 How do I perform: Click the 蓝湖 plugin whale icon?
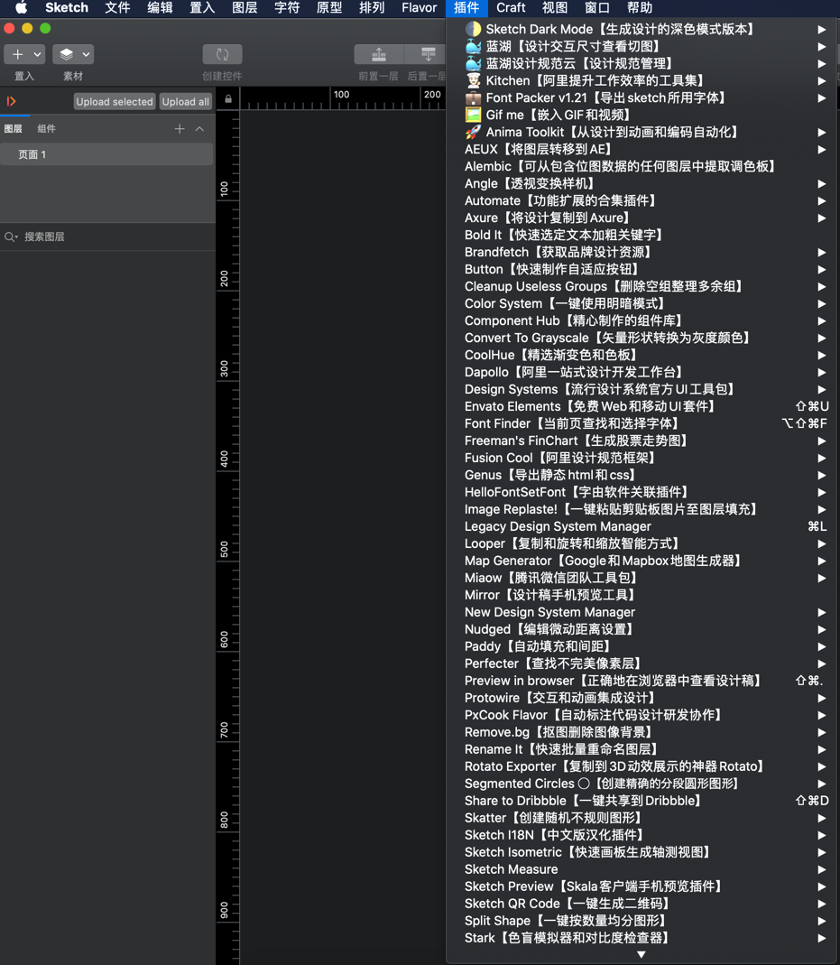[x=473, y=46]
